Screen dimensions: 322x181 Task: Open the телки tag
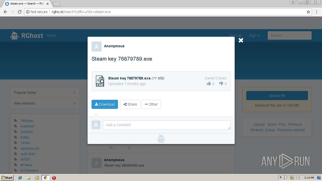pos(25,143)
